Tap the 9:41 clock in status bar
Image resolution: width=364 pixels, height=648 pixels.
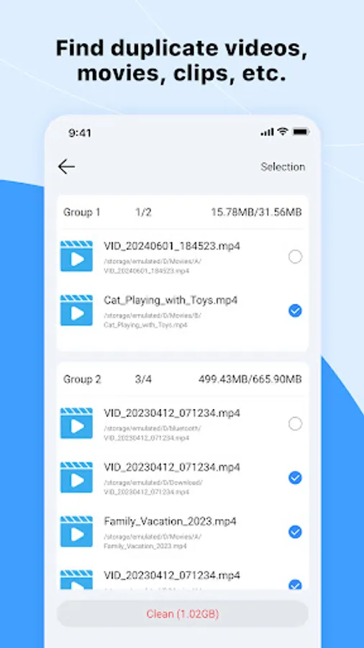[80, 133]
